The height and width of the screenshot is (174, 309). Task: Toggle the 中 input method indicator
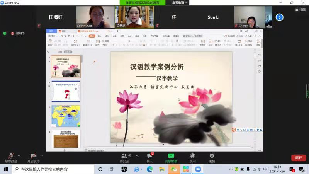[265, 169]
